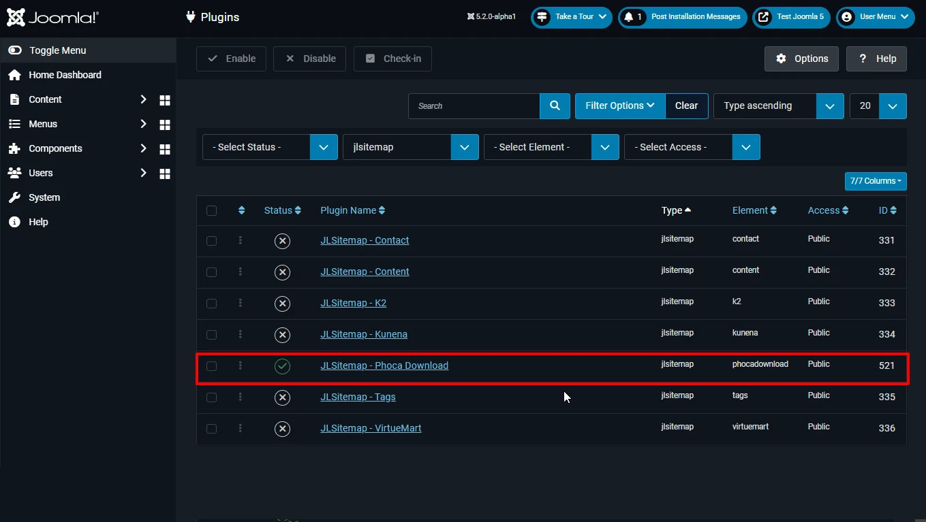This screenshot has height=522, width=926.
Task: Check the JLSitemap - K2 row checkbox
Action: [211, 304]
